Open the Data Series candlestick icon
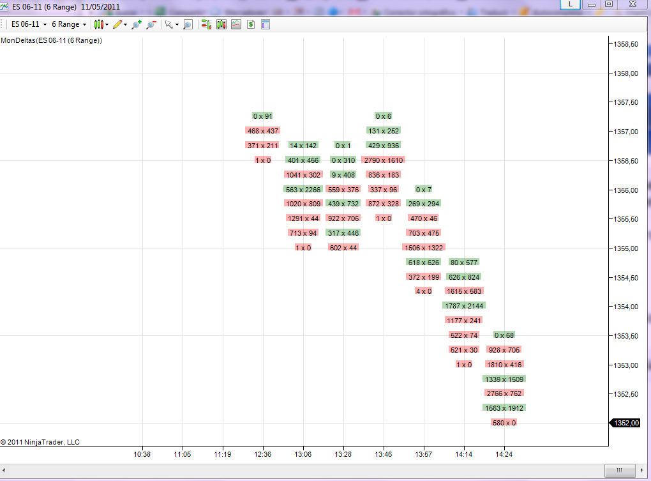651x481 pixels. point(221,24)
